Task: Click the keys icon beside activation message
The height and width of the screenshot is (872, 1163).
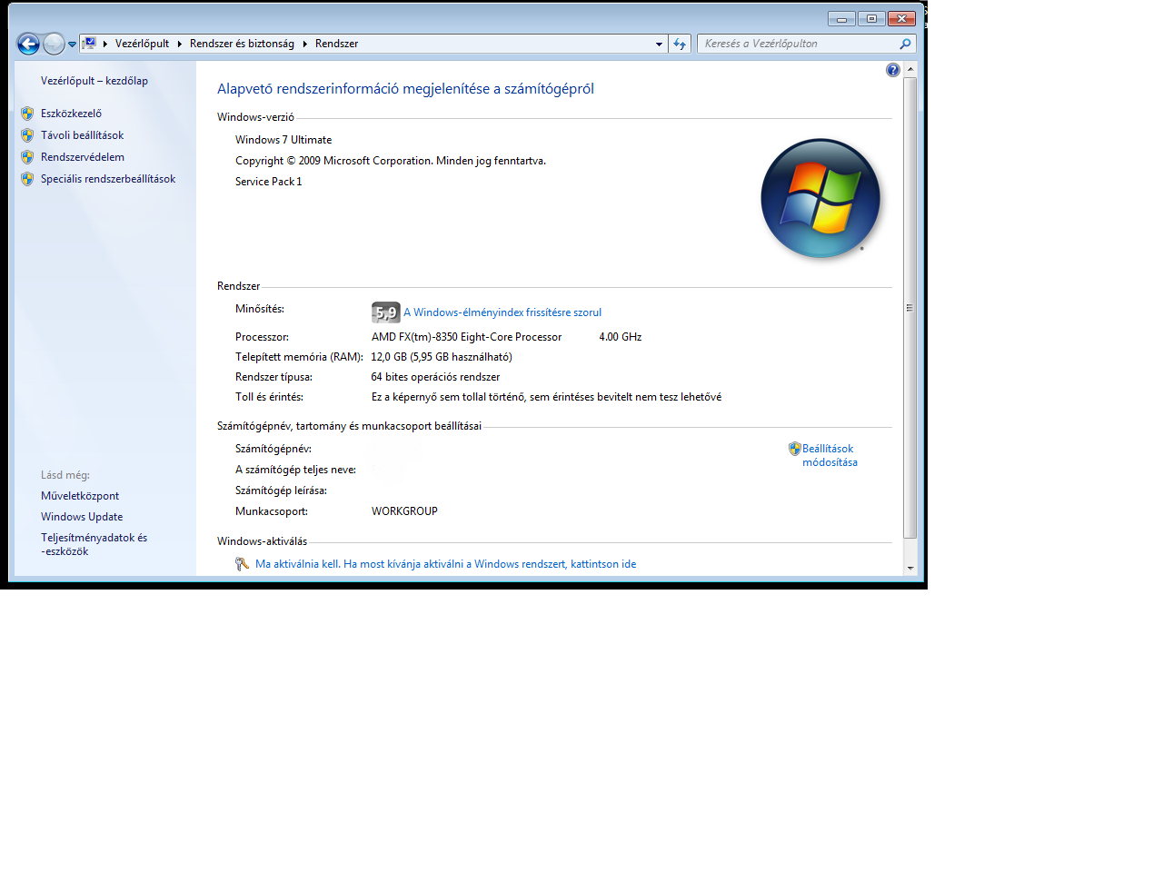Action: tap(242, 564)
